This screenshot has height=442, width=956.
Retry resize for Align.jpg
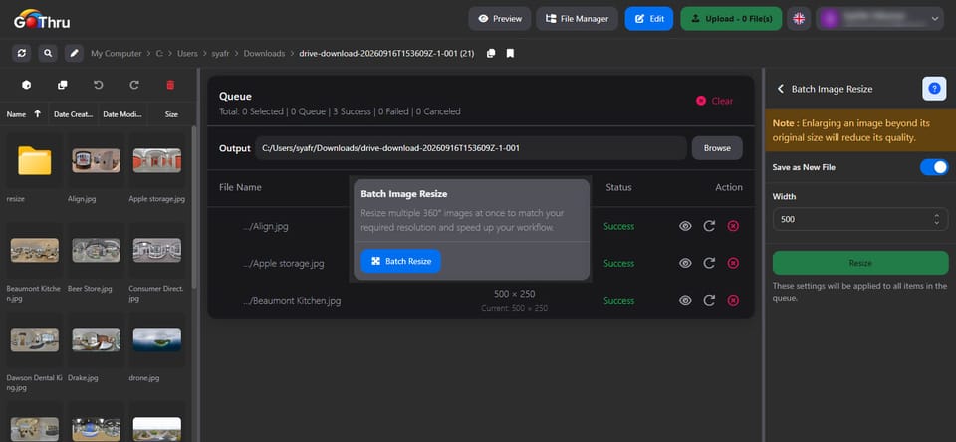709,226
